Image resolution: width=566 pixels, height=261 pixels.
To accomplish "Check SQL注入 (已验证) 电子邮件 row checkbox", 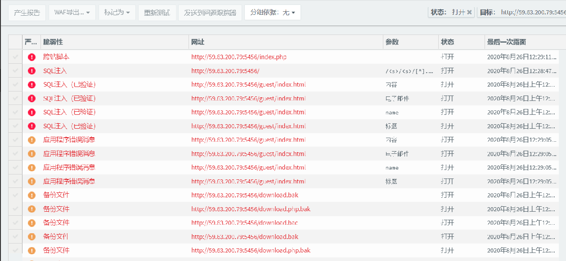I will pyautogui.click(x=15, y=99).
